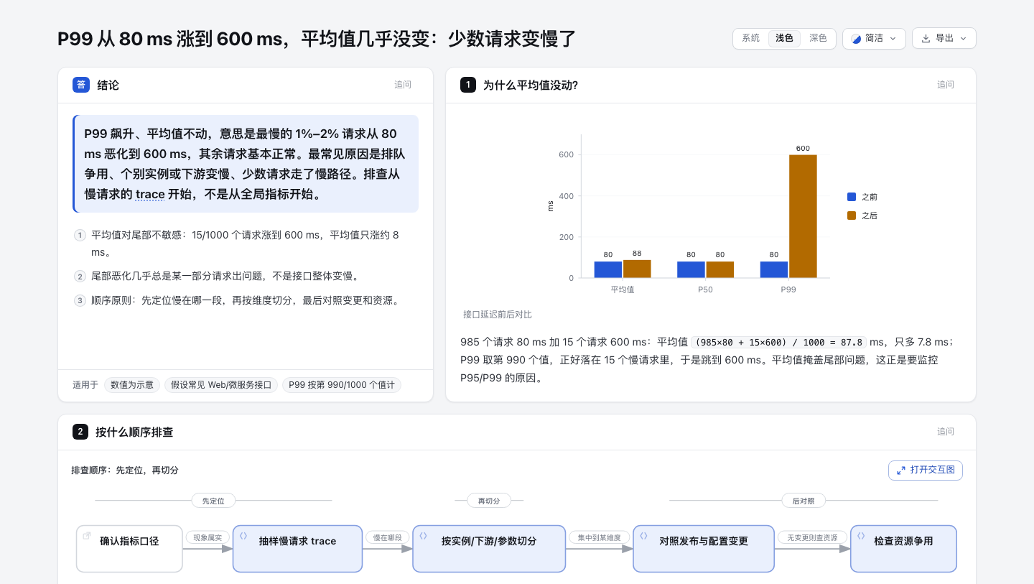Screen dimensions: 1034x584
Task: Click the P99 之后 600 bar
Action: click(803, 216)
